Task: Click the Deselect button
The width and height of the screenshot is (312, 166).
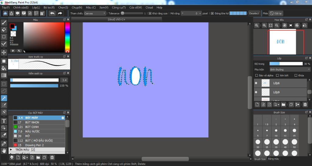Action: 254,13
